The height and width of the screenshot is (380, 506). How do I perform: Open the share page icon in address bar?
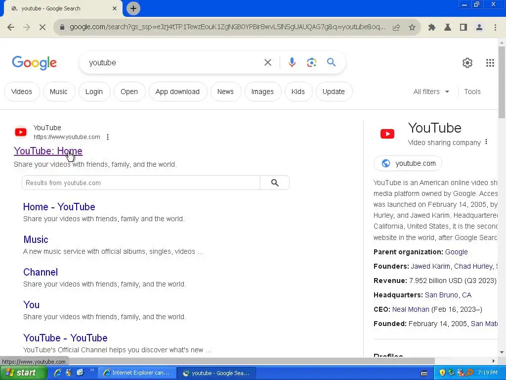[396, 27]
